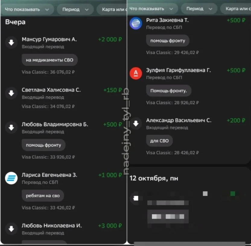The height and width of the screenshot is (246, 251).
Task: Click the '+200 ₽' amount
Action: click(x=236, y=120)
